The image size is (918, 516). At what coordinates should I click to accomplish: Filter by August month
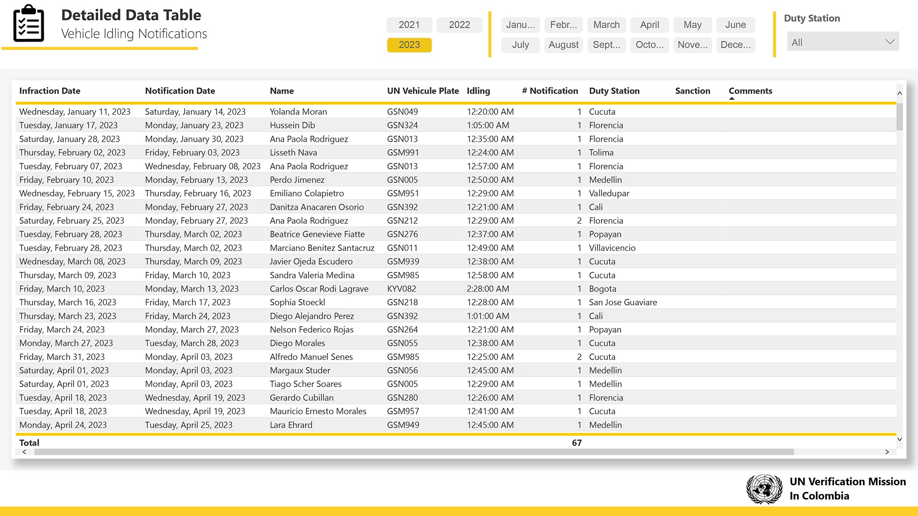point(564,45)
